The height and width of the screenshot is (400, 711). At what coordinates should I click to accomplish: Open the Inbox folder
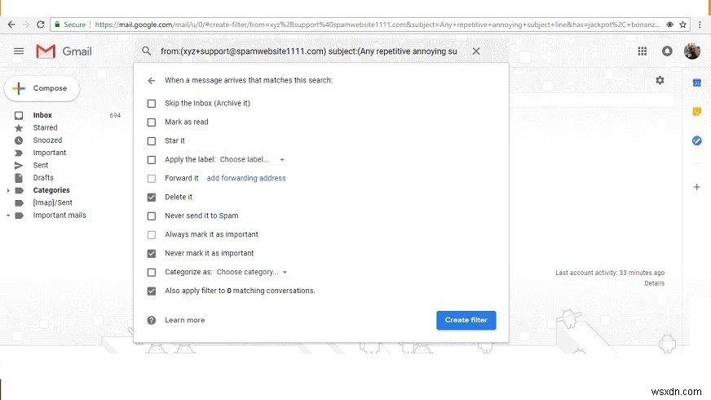[x=42, y=115]
